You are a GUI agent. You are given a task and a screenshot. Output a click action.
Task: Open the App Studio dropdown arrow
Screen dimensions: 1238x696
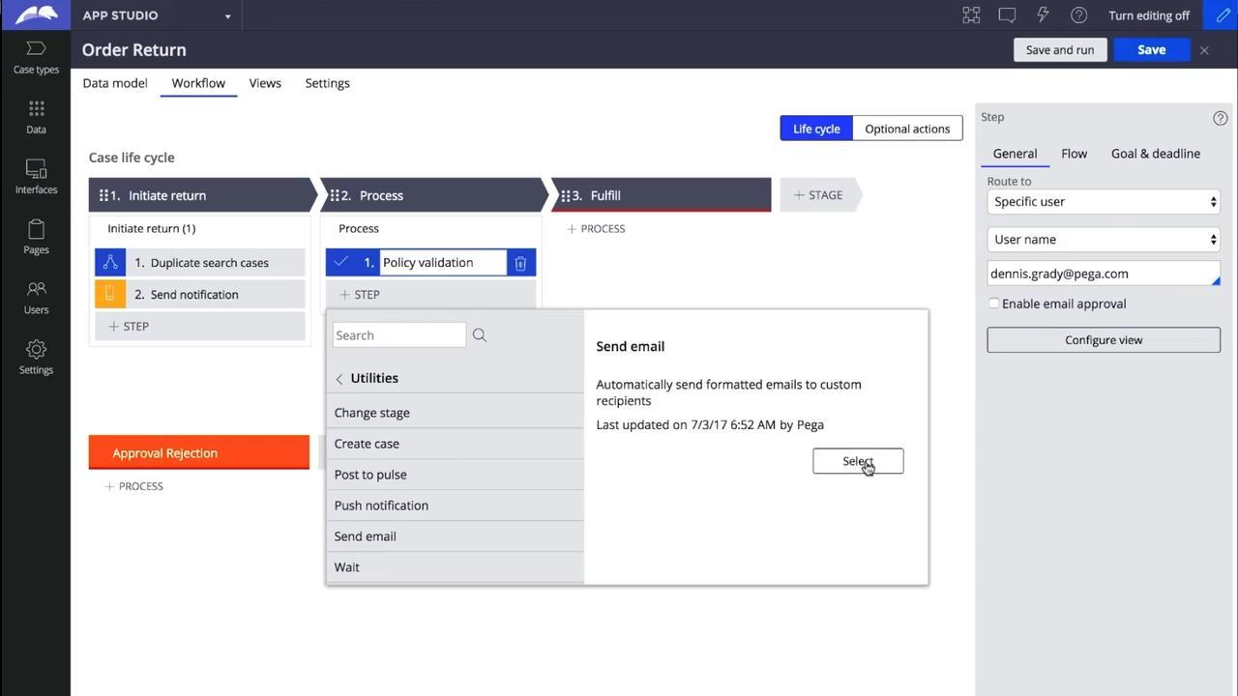pos(228,16)
